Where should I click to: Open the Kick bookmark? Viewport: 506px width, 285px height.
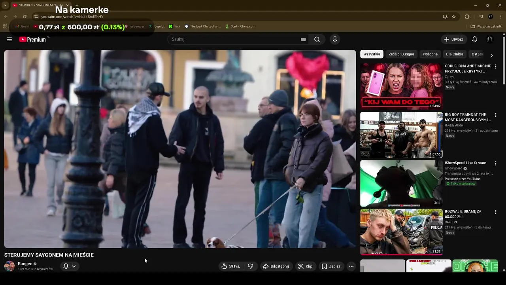[x=174, y=27]
